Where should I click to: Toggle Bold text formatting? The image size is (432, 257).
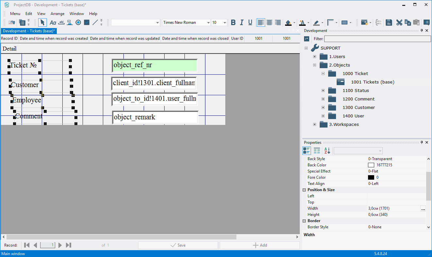(x=233, y=23)
